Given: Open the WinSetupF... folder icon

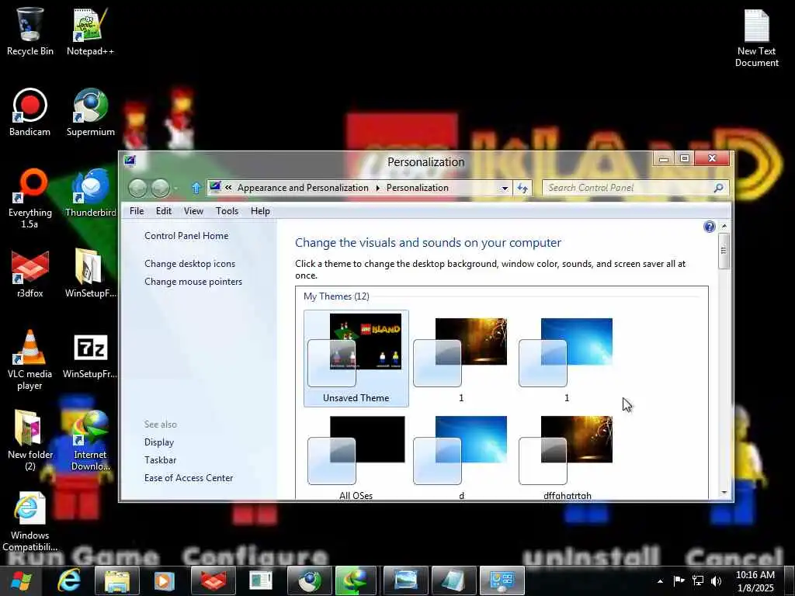Looking at the screenshot, I should click(x=90, y=274).
